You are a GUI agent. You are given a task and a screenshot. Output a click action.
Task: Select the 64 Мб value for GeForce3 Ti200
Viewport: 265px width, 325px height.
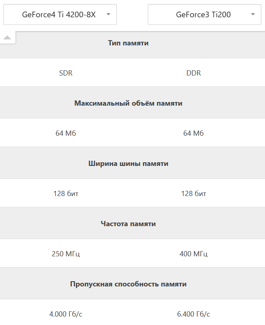pos(194,133)
